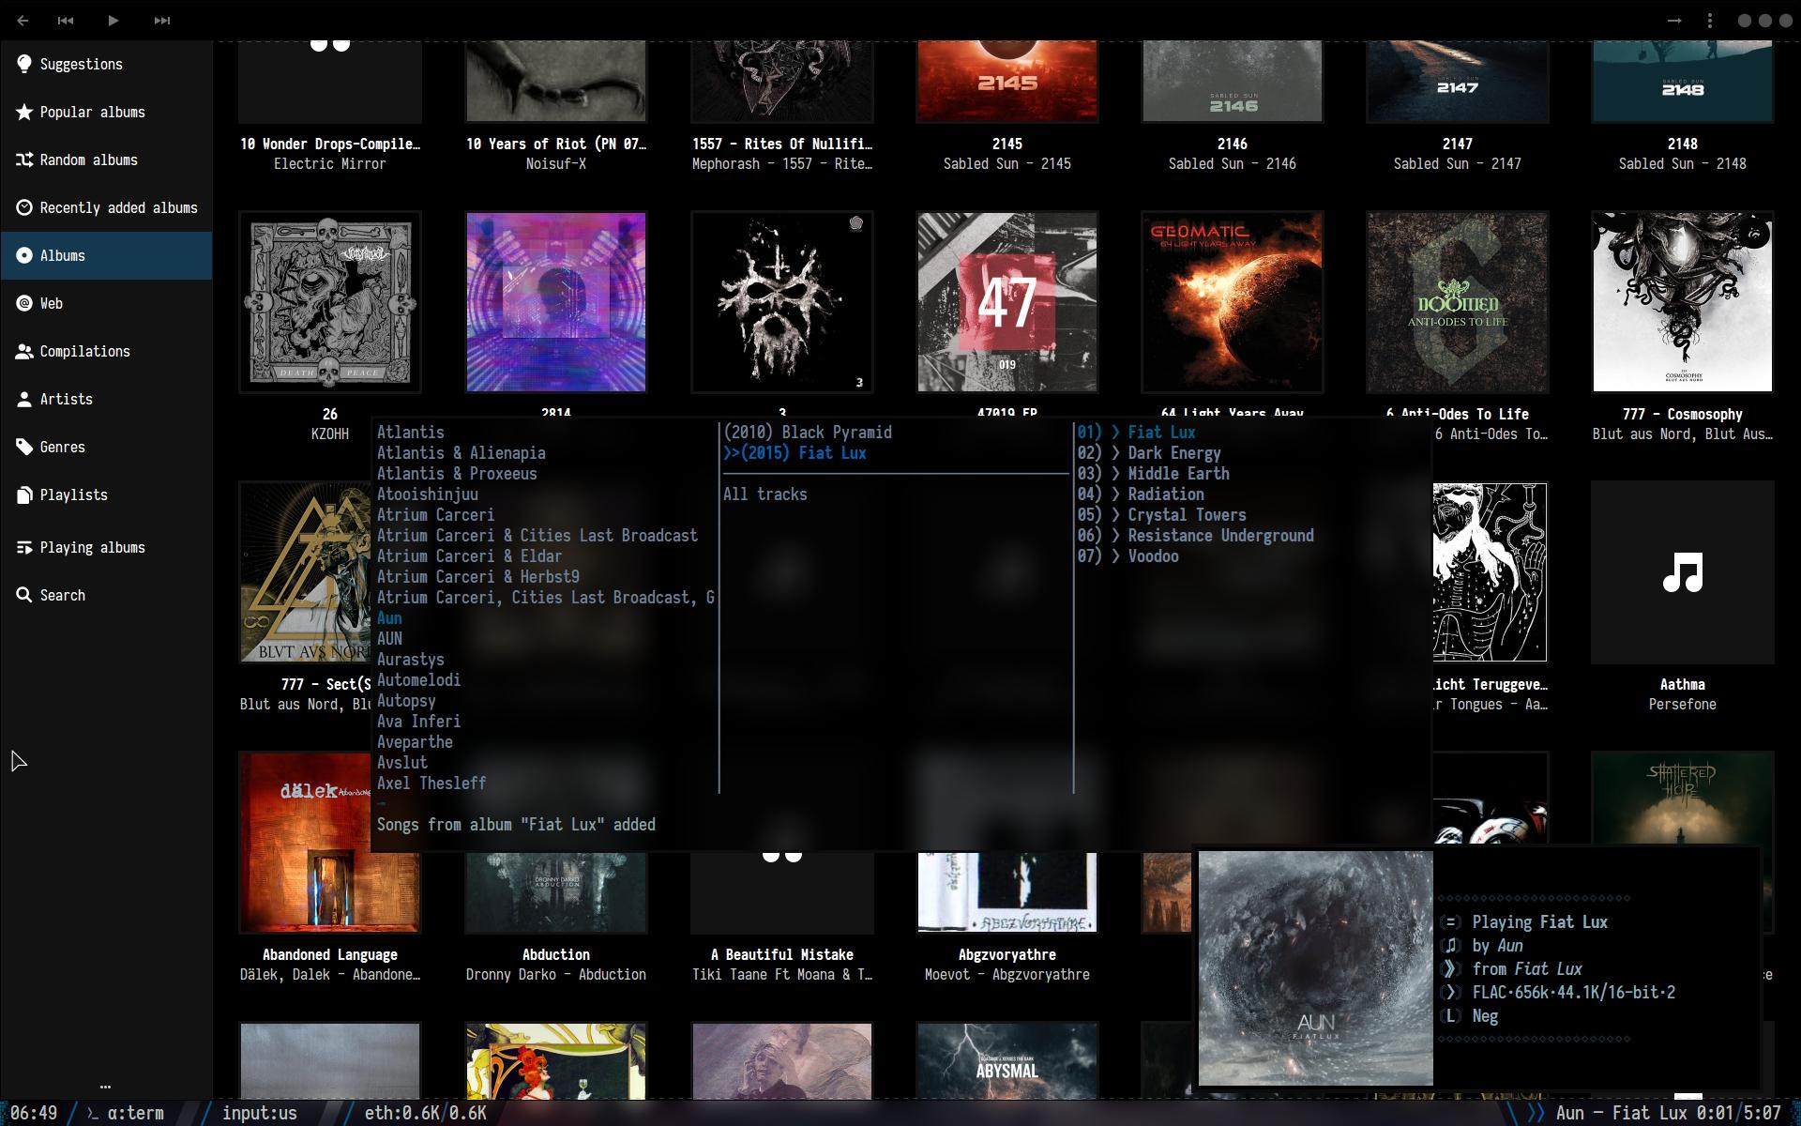
Task: Click the right arrow icon in the header
Action: [x=1673, y=20]
